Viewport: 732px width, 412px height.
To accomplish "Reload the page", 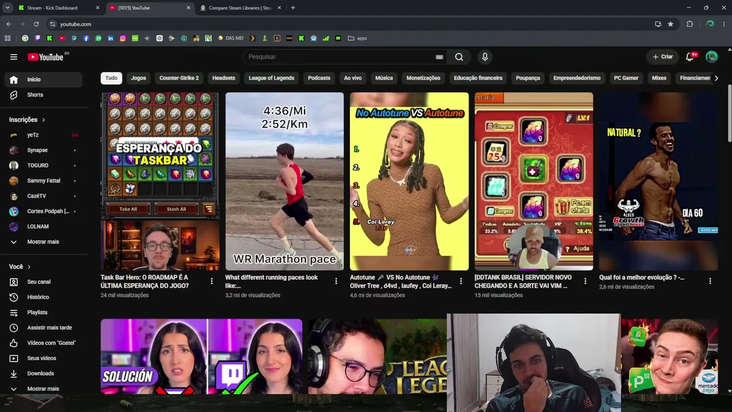I will [36, 24].
